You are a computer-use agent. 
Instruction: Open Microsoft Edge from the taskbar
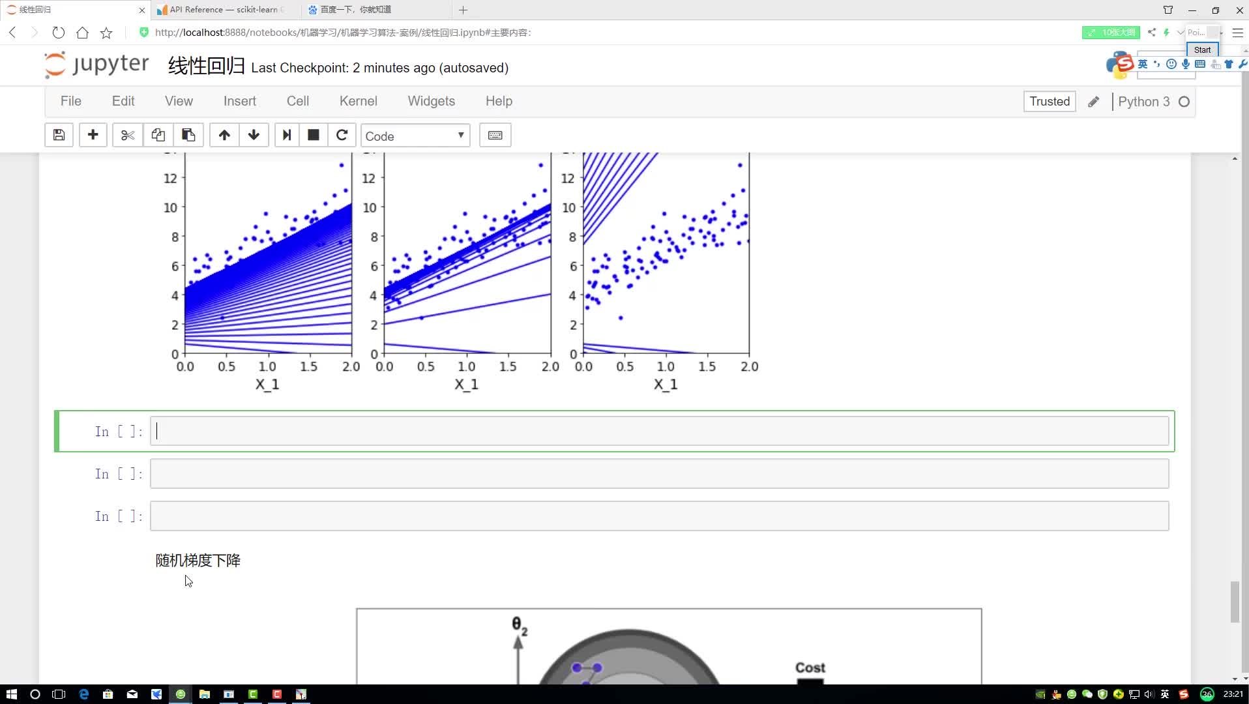point(84,694)
